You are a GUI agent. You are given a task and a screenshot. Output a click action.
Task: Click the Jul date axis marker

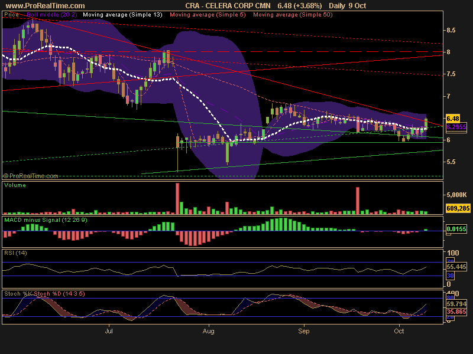(x=109, y=331)
